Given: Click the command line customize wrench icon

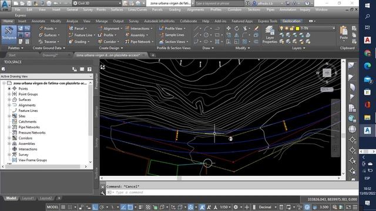Looking at the screenshot, I should (103, 193).
